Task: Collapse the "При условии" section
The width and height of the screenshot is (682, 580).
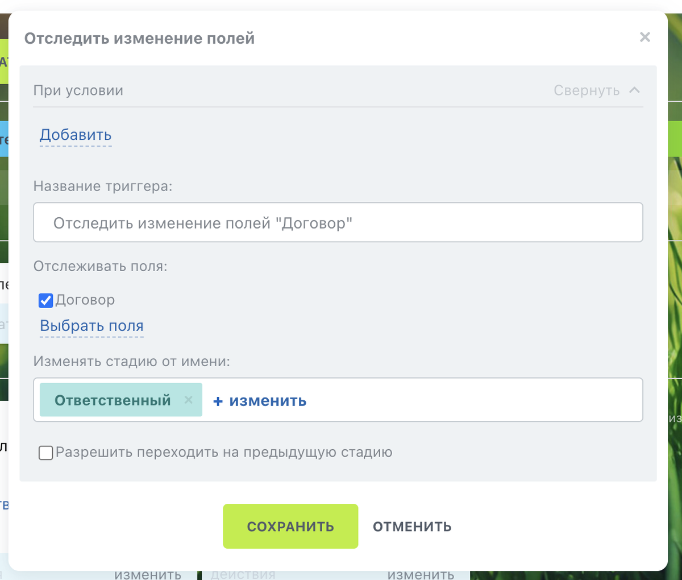Action: click(587, 90)
